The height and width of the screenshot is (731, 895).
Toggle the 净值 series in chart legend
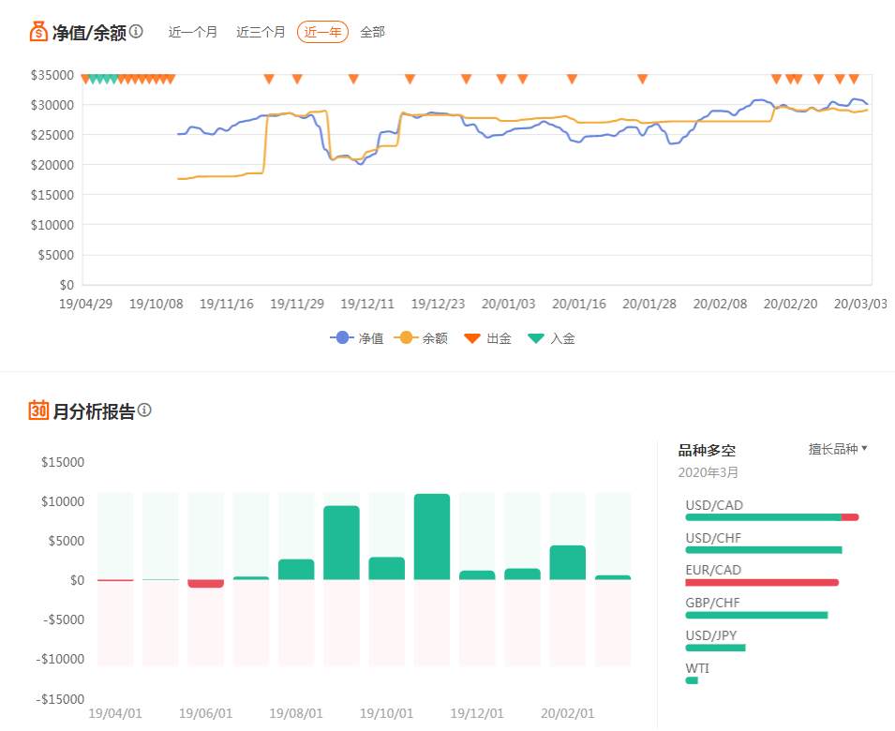click(x=357, y=338)
